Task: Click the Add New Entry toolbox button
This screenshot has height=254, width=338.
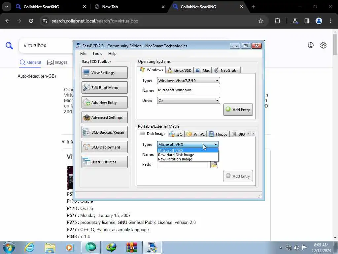Action: coord(105,103)
